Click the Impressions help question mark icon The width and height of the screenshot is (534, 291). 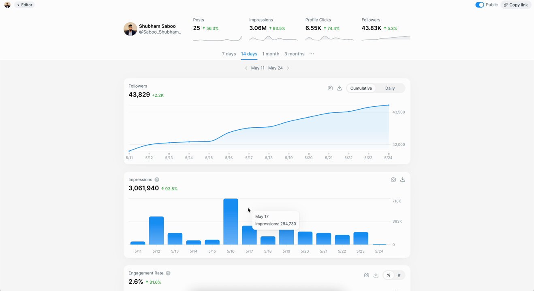tap(157, 179)
